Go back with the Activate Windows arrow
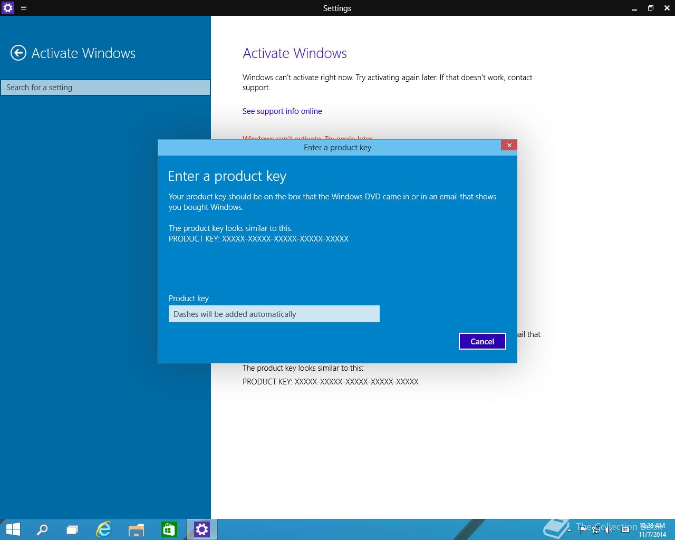Viewport: 675px width, 540px height. point(18,53)
